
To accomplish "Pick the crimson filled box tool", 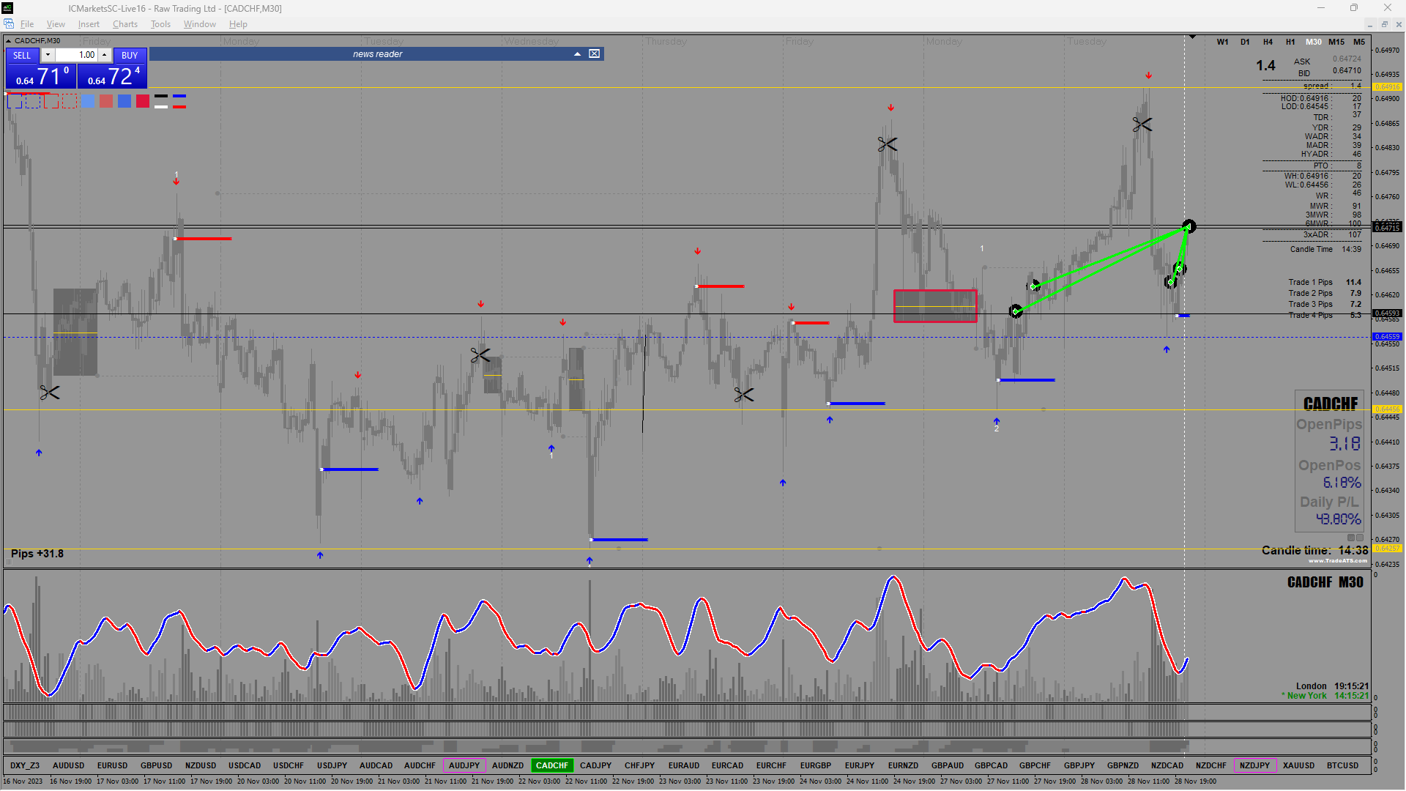I will coord(143,101).
